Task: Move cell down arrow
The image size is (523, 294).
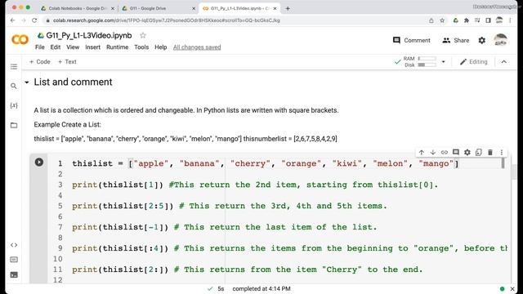Action: pos(433,153)
